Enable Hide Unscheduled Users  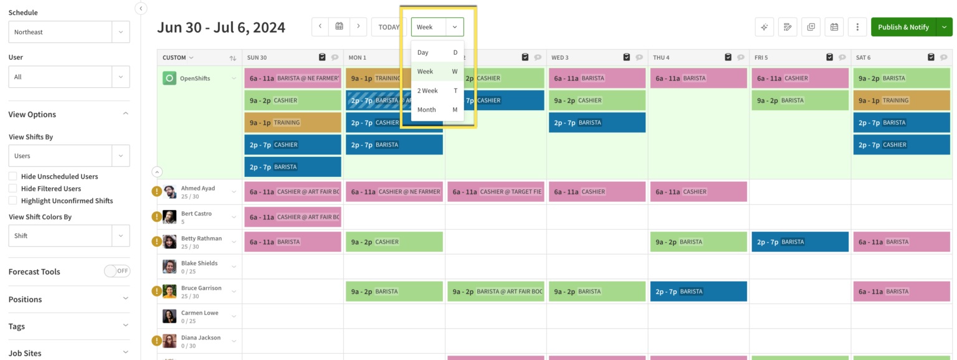click(x=11, y=176)
